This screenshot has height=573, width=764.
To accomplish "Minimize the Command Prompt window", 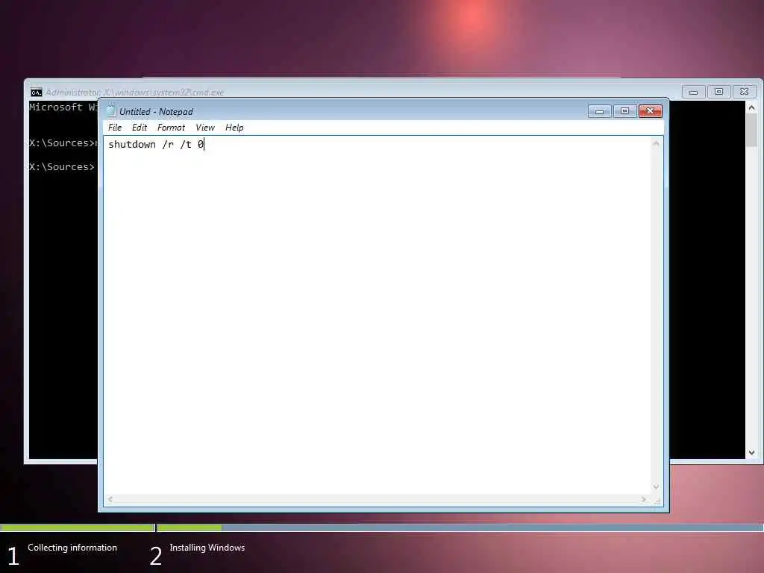I will click(x=693, y=92).
